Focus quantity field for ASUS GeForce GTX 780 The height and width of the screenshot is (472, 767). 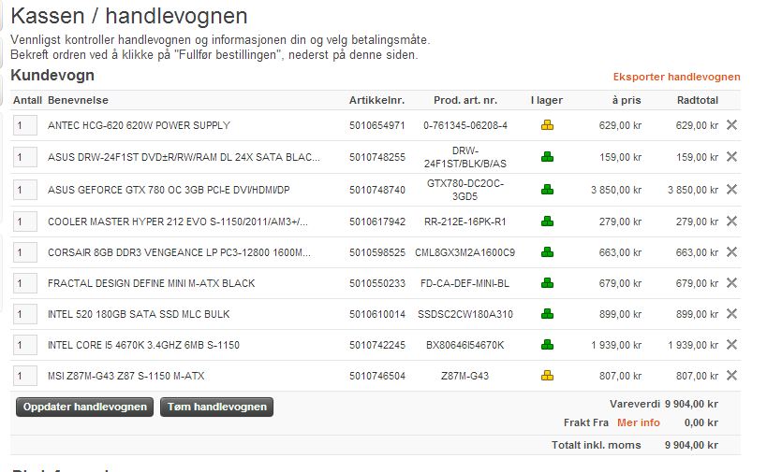25,190
